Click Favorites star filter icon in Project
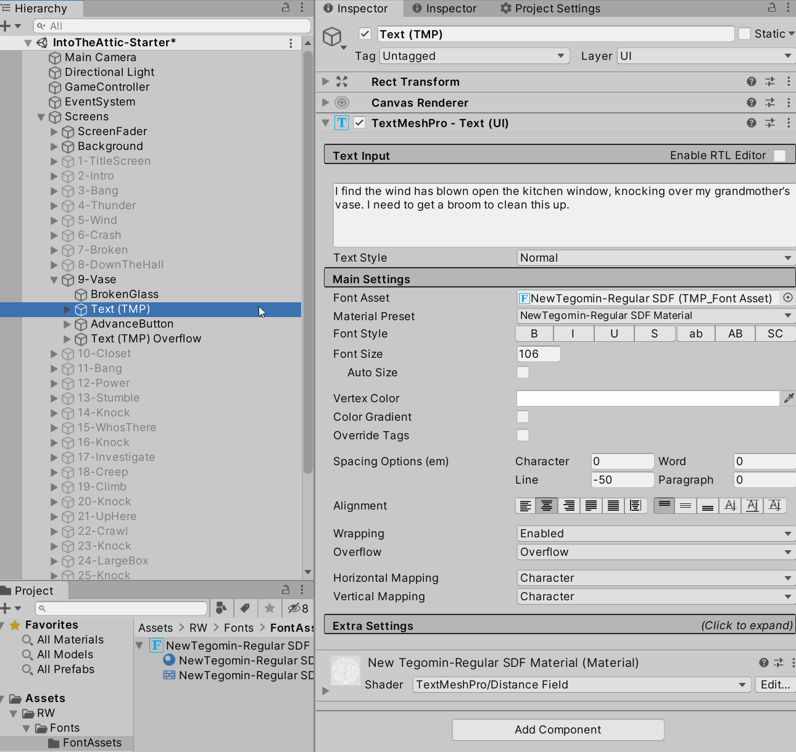This screenshot has width=796, height=752. click(x=270, y=608)
